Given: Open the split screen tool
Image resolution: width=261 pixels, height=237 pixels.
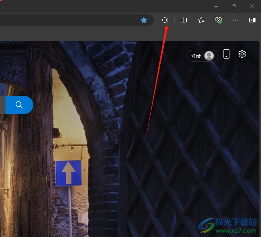Looking at the screenshot, I should click(x=184, y=20).
